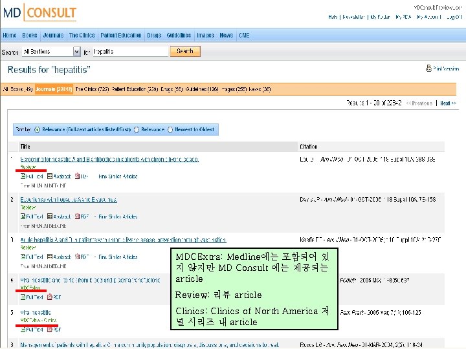Open PDF icon for result 2
This screenshot has height=349, width=466.
(77, 216)
